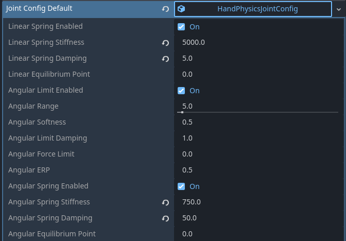Reset Angular Spring Damping value

(165, 218)
